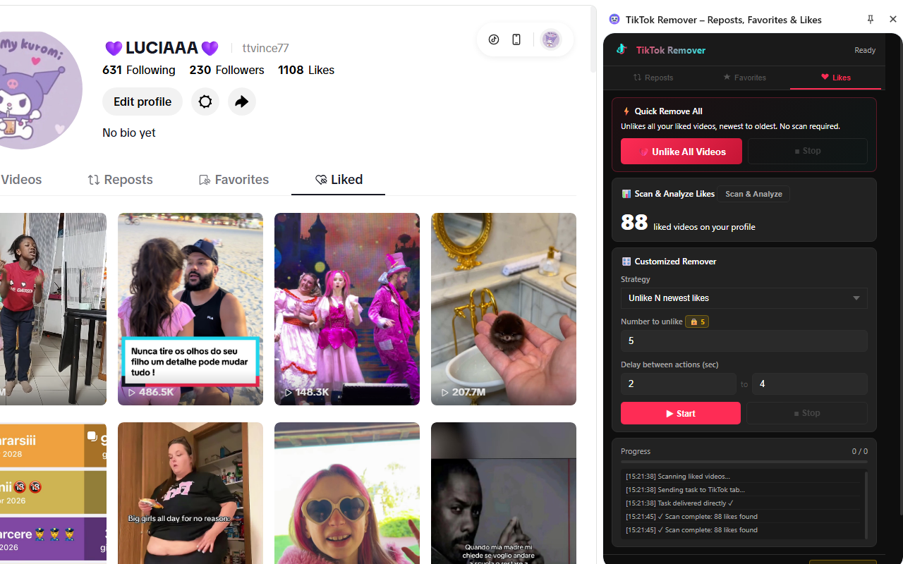Open the Big girls all day video
This screenshot has height=564, width=903.
[x=190, y=493]
